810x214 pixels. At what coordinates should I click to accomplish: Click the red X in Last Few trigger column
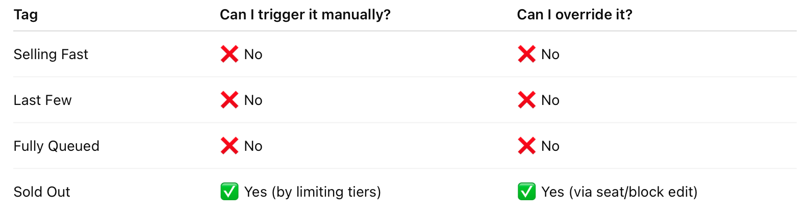click(x=229, y=100)
